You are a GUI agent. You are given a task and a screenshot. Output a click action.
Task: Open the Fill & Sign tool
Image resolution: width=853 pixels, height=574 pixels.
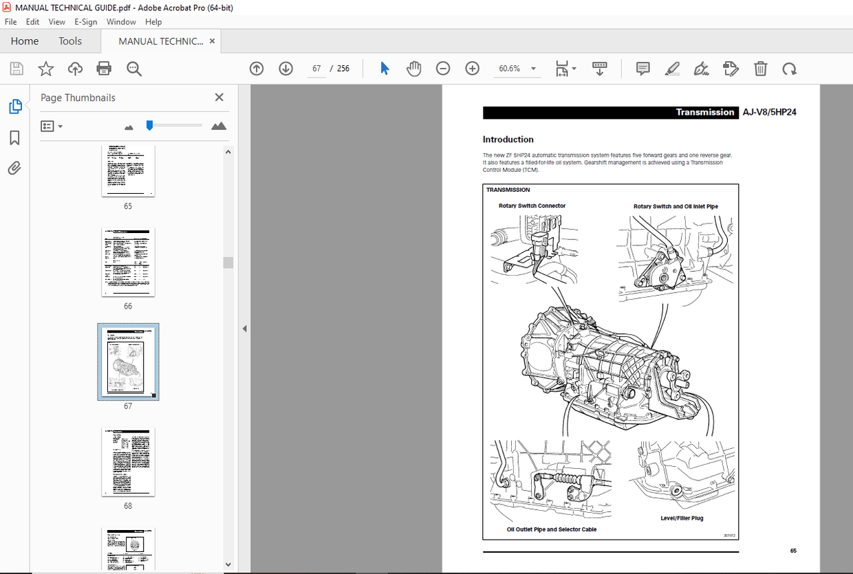pos(701,68)
